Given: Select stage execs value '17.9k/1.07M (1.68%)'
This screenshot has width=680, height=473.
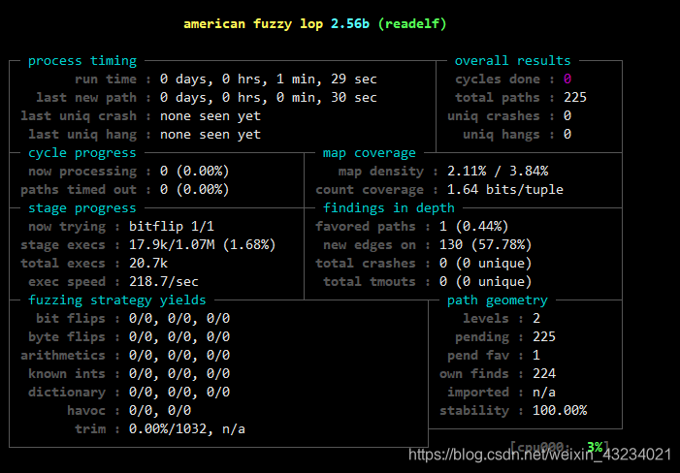Looking at the screenshot, I should pyautogui.click(x=203, y=244).
